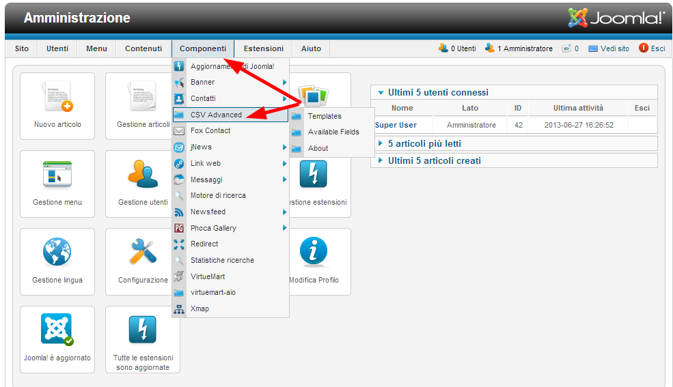Open the Contenuti menu
Screen dimensions: 673x387
tap(143, 48)
